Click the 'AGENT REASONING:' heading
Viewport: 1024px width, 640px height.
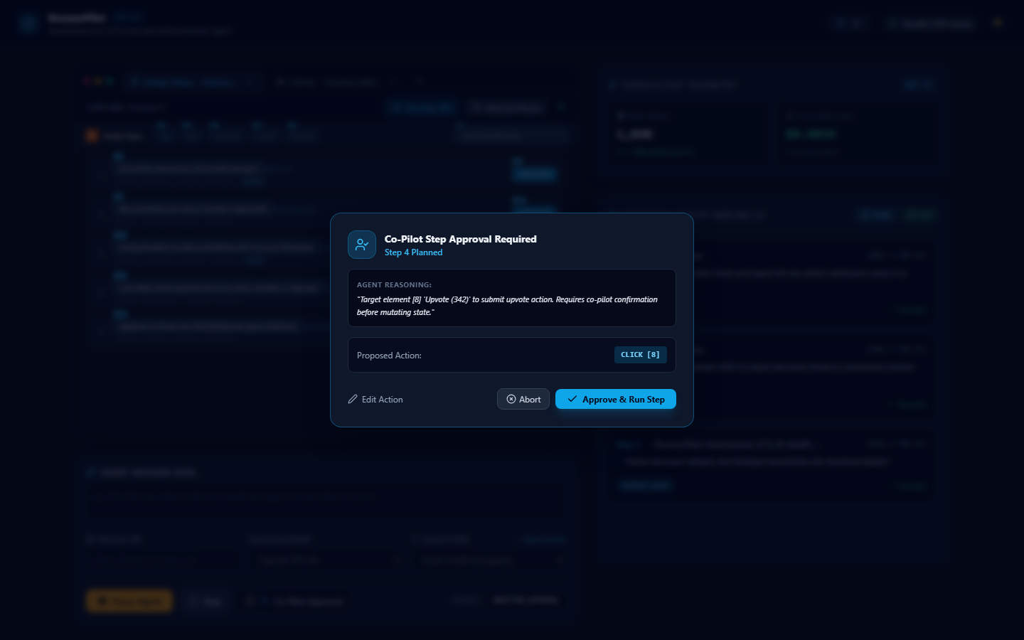[x=394, y=284]
